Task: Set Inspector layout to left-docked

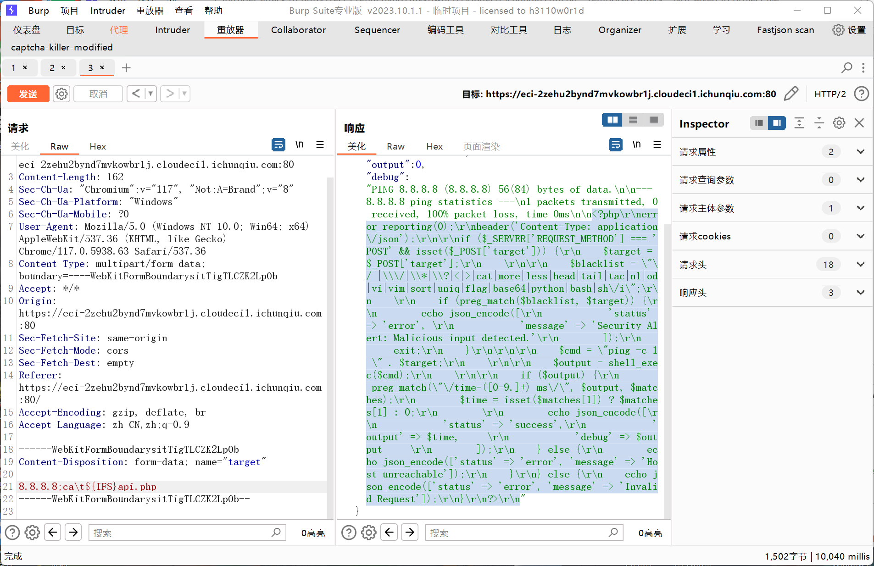Action: pyautogui.click(x=759, y=123)
